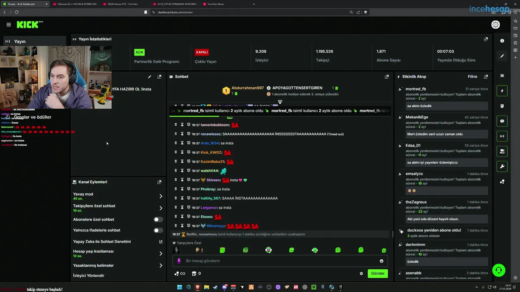Viewport: 520px width, 292px height.
Task: Expand Hesap yaşı kısıtlaması settings
Action: 160,253
